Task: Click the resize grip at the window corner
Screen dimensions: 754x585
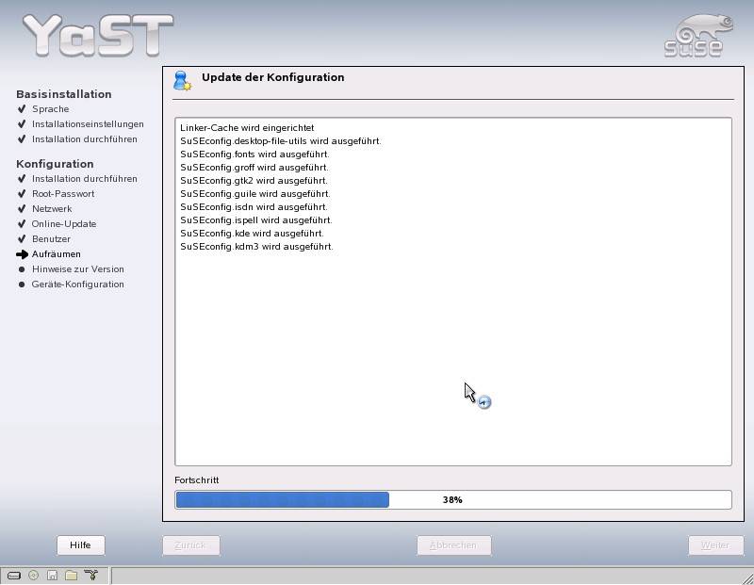Action: coord(747,577)
